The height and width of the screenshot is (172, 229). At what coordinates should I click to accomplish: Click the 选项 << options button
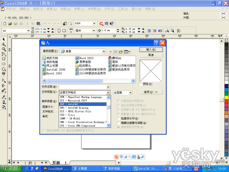click(151, 92)
